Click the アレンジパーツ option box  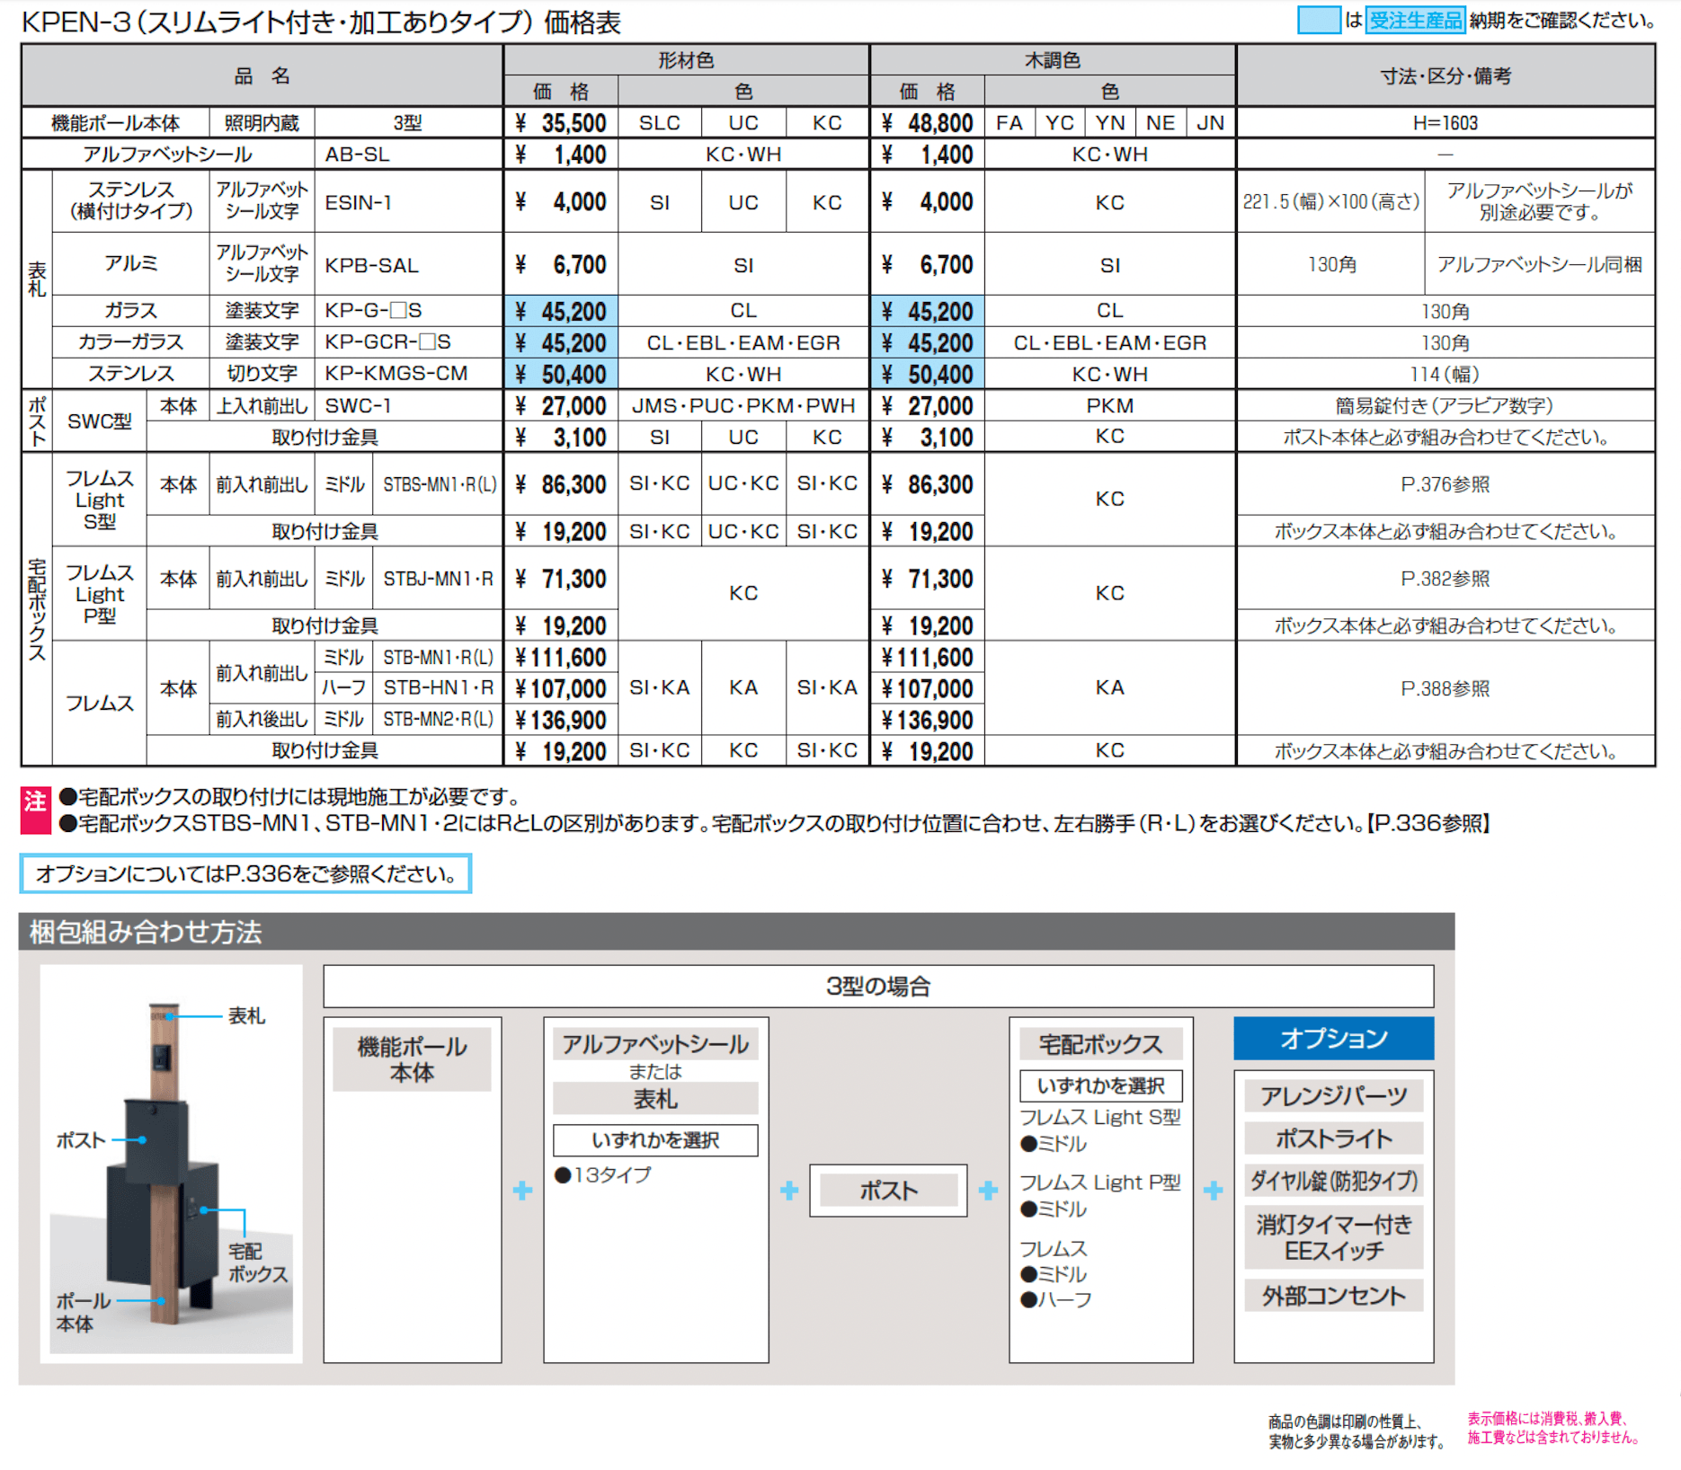(1332, 1094)
